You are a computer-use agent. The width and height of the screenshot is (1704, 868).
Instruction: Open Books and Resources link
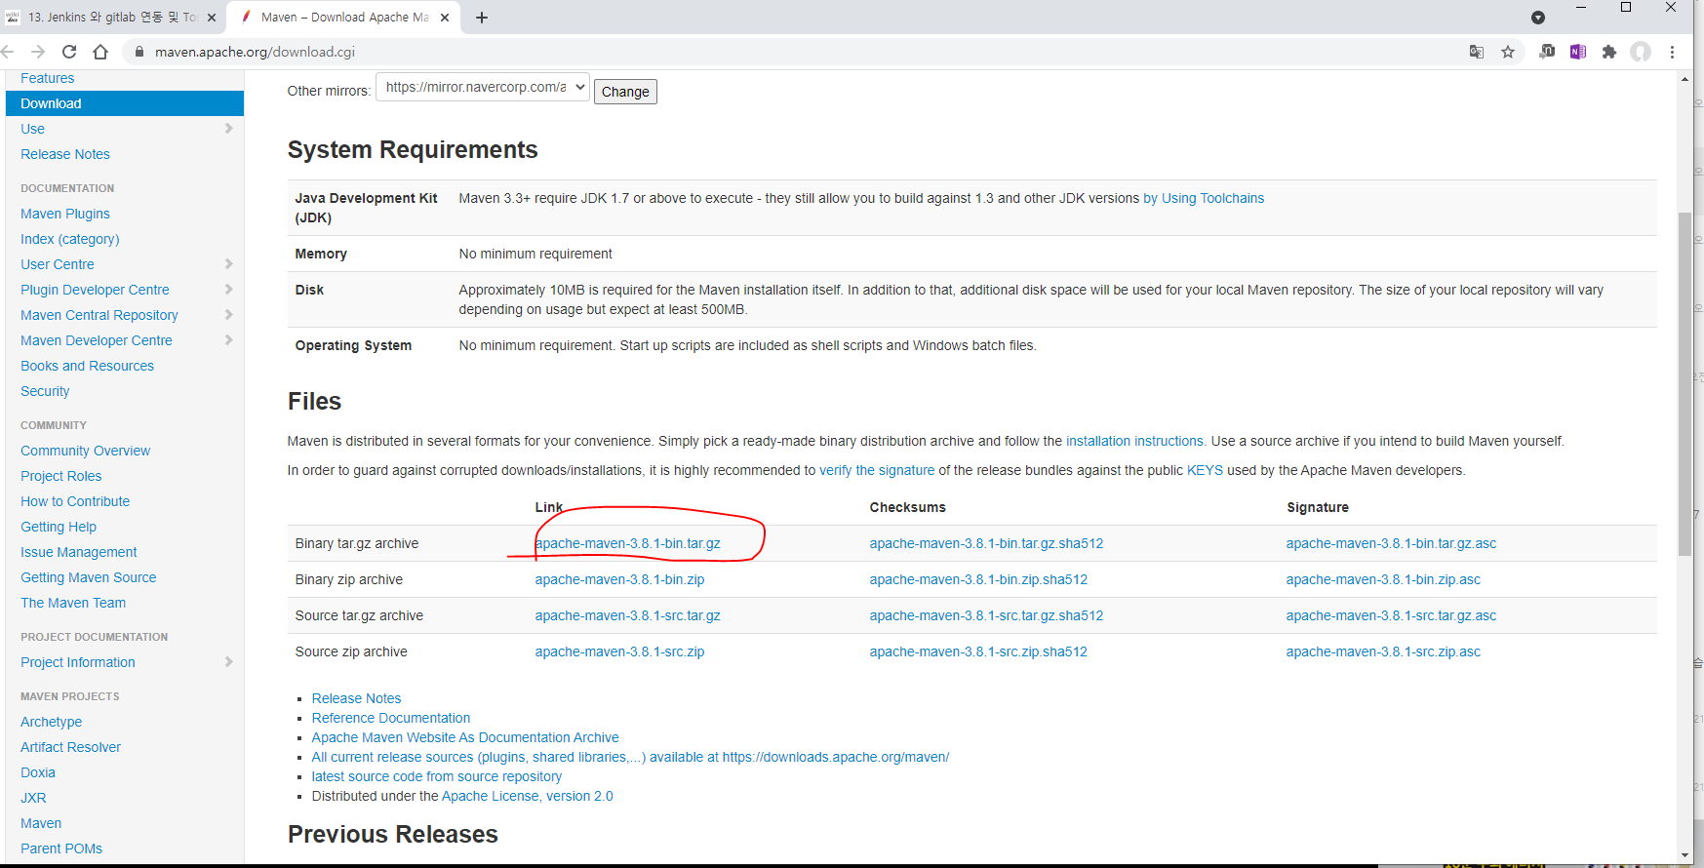[x=87, y=366]
